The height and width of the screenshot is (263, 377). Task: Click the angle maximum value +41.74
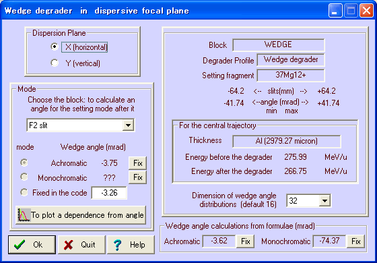pos(329,103)
